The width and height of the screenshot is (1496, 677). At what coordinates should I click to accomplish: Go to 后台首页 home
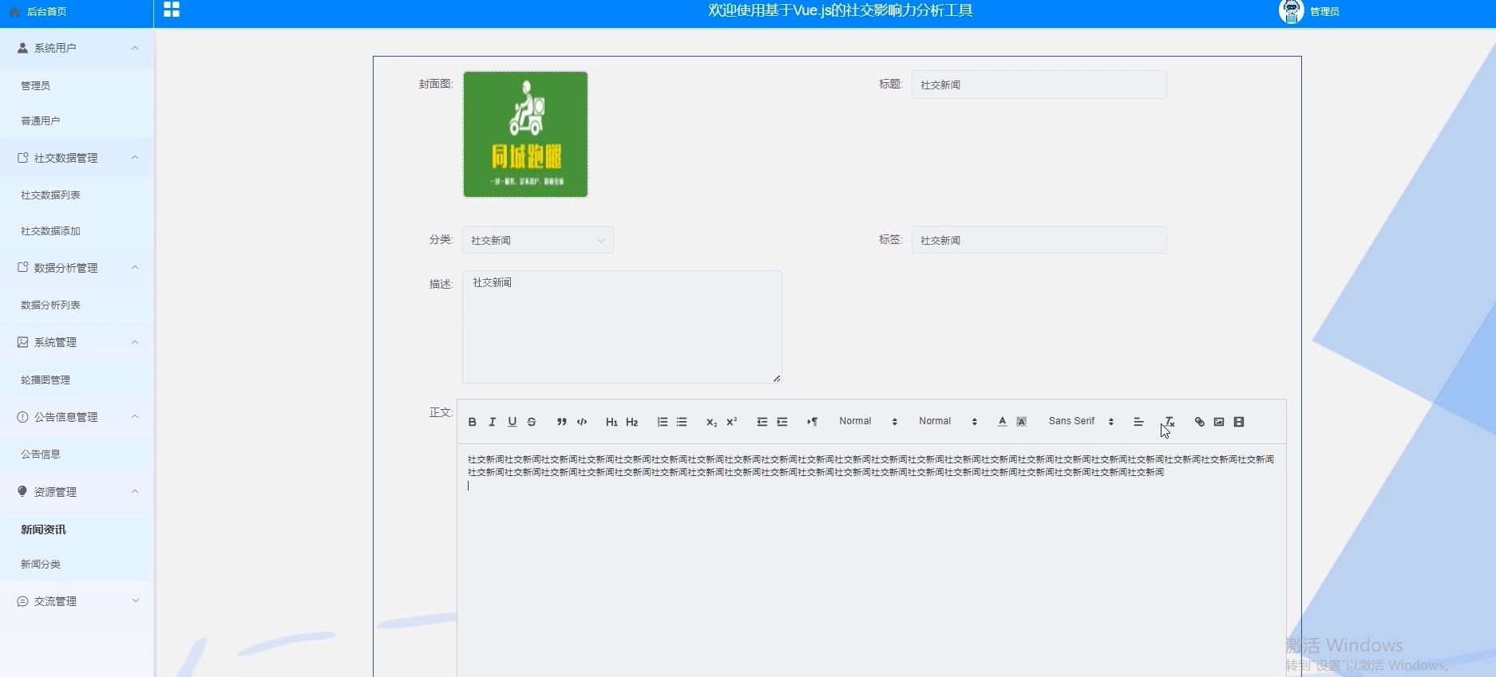[47, 12]
